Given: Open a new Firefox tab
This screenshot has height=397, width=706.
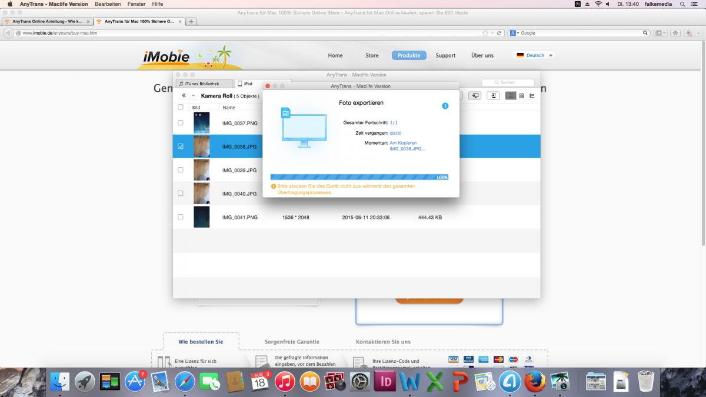Looking at the screenshot, I should [192, 21].
